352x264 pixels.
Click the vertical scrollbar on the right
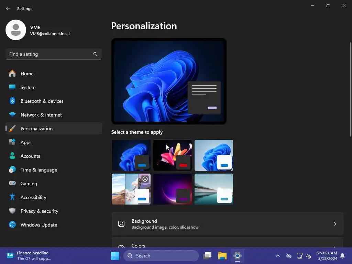click(x=350, y=89)
